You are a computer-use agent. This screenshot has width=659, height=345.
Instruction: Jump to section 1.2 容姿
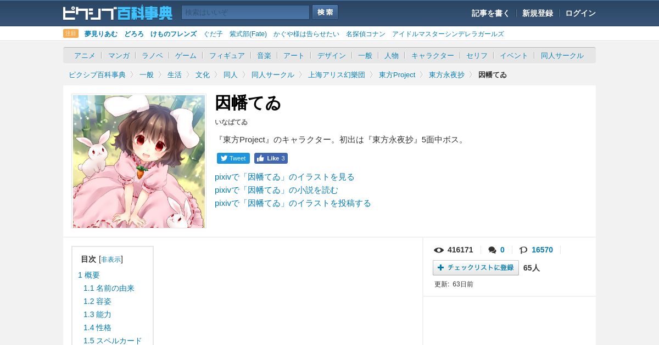tap(97, 301)
